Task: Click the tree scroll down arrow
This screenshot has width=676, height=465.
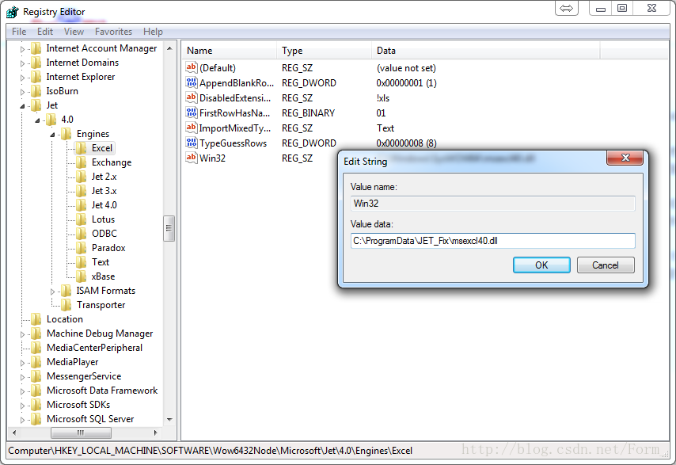Action: tap(169, 419)
